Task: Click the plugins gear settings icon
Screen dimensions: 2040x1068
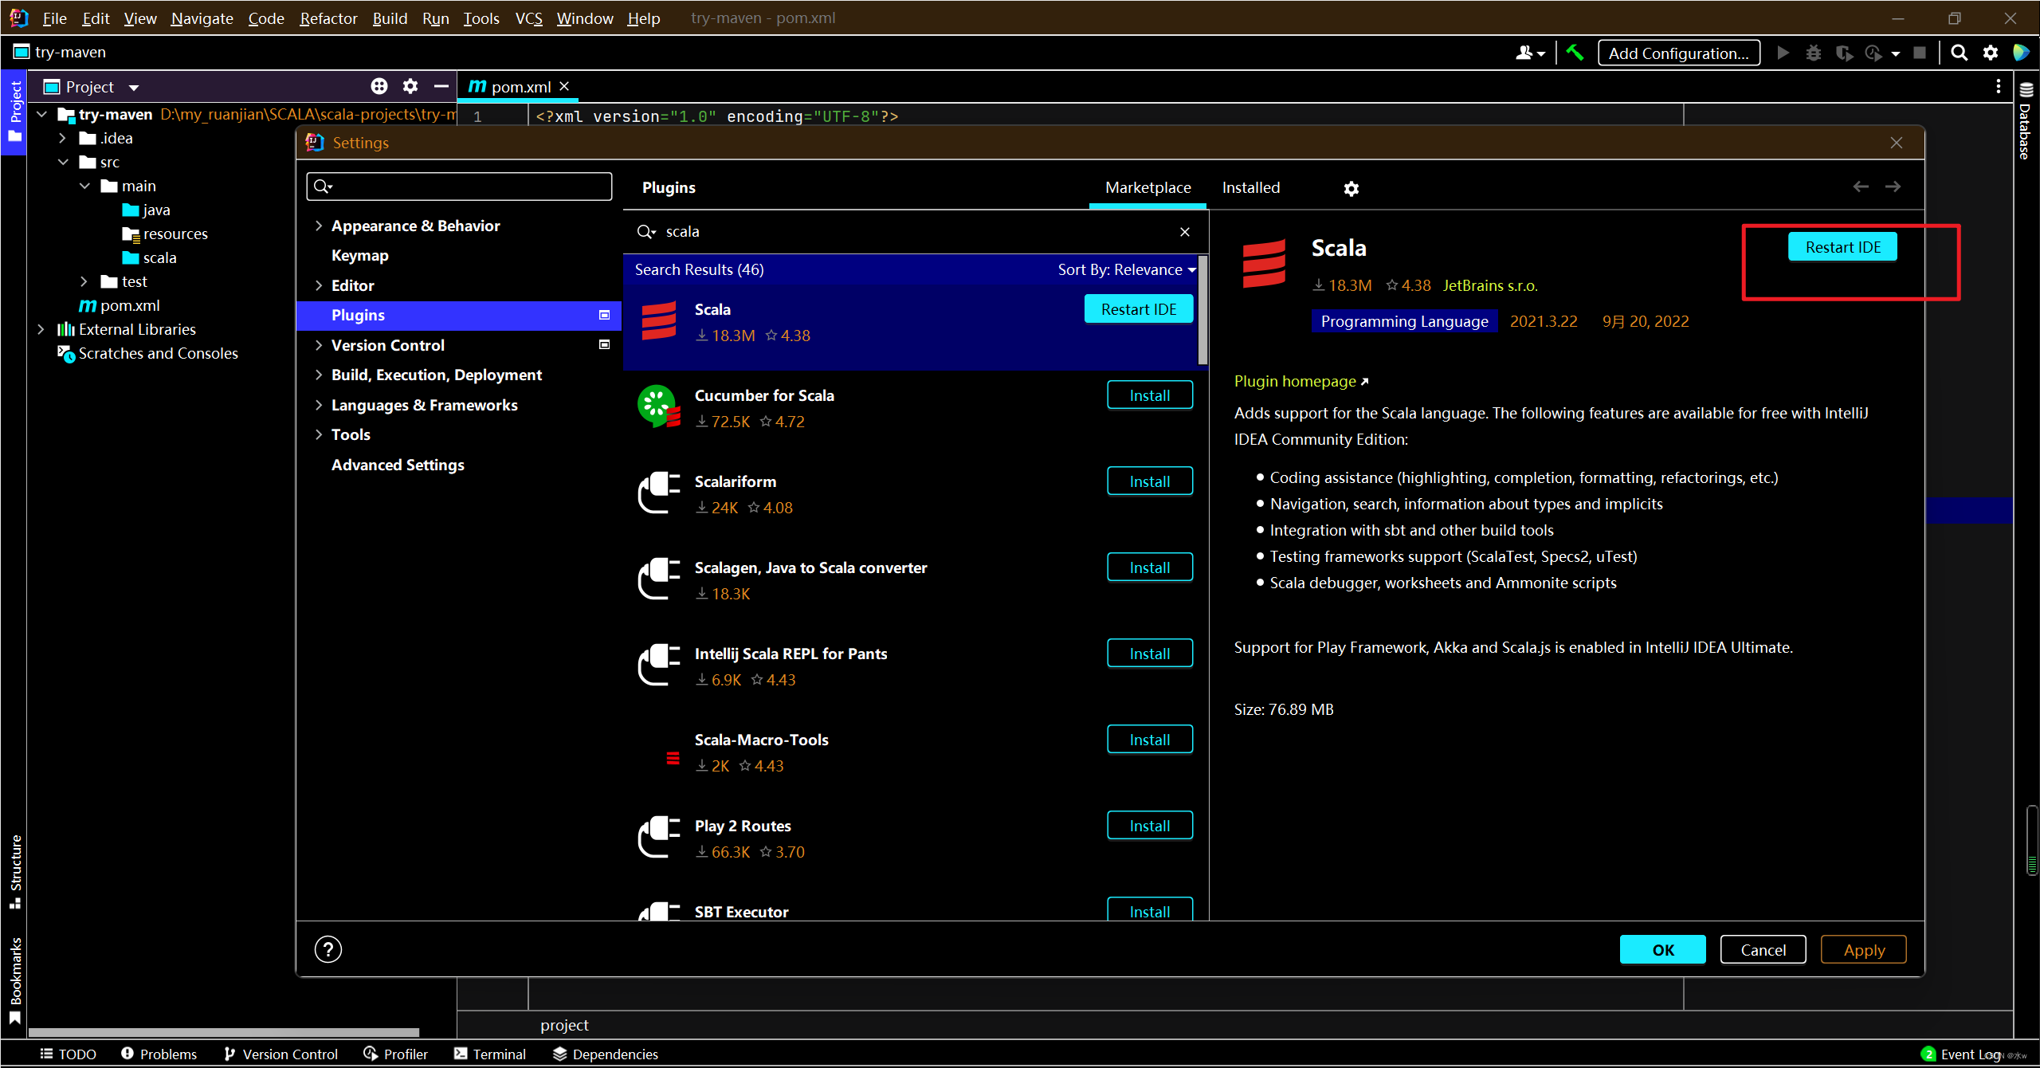Action: click(x=1351, y=188)
